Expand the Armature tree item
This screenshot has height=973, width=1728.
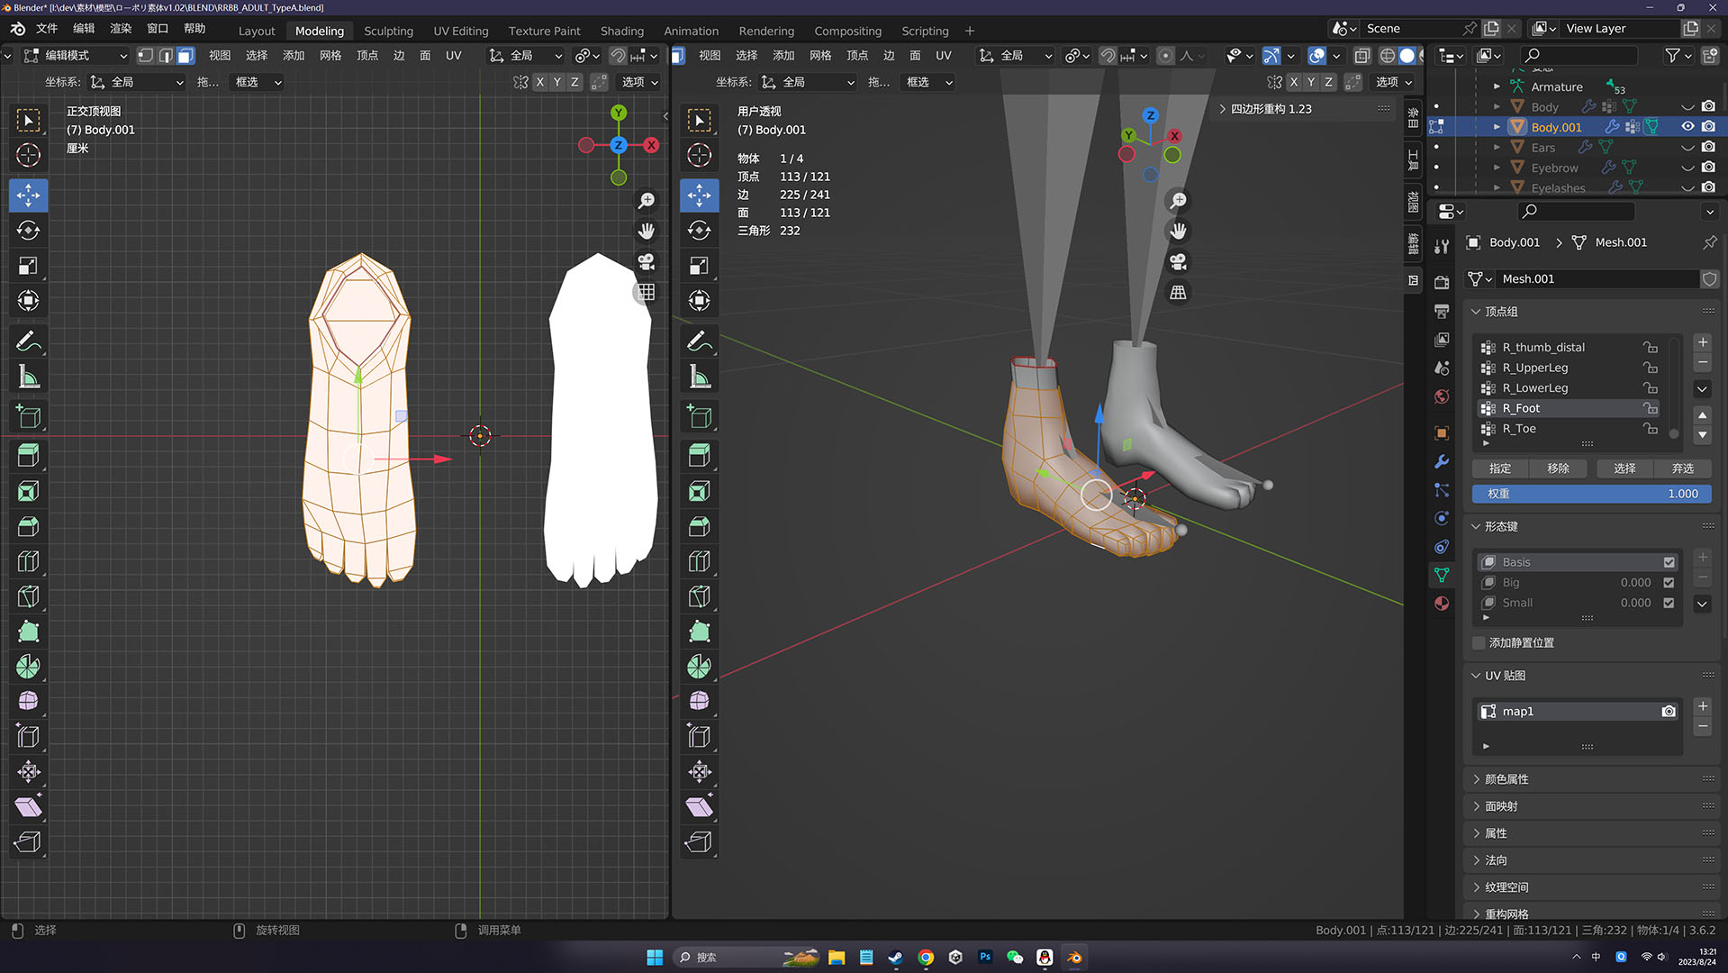1497,86
